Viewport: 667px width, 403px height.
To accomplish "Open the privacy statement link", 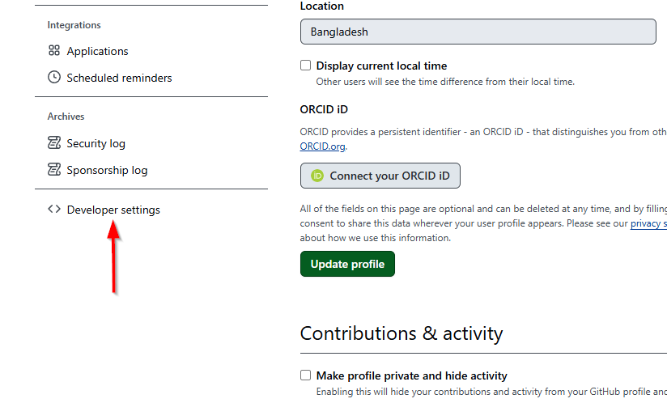I will coord(648,223).
